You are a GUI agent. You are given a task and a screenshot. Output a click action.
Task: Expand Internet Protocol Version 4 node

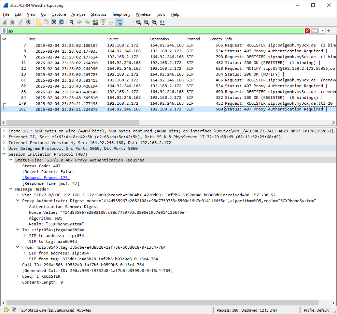pyautogui.click(x=4, y=143)
